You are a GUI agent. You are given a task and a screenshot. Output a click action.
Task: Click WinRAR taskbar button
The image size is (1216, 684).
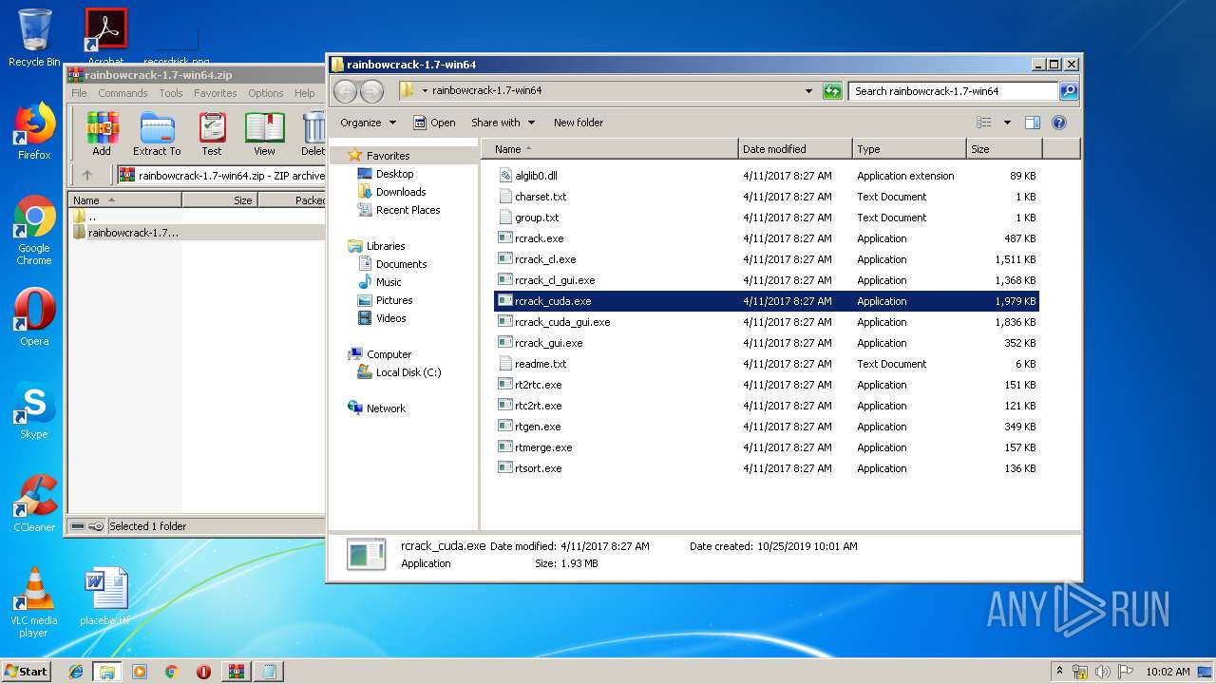point(237,672)
